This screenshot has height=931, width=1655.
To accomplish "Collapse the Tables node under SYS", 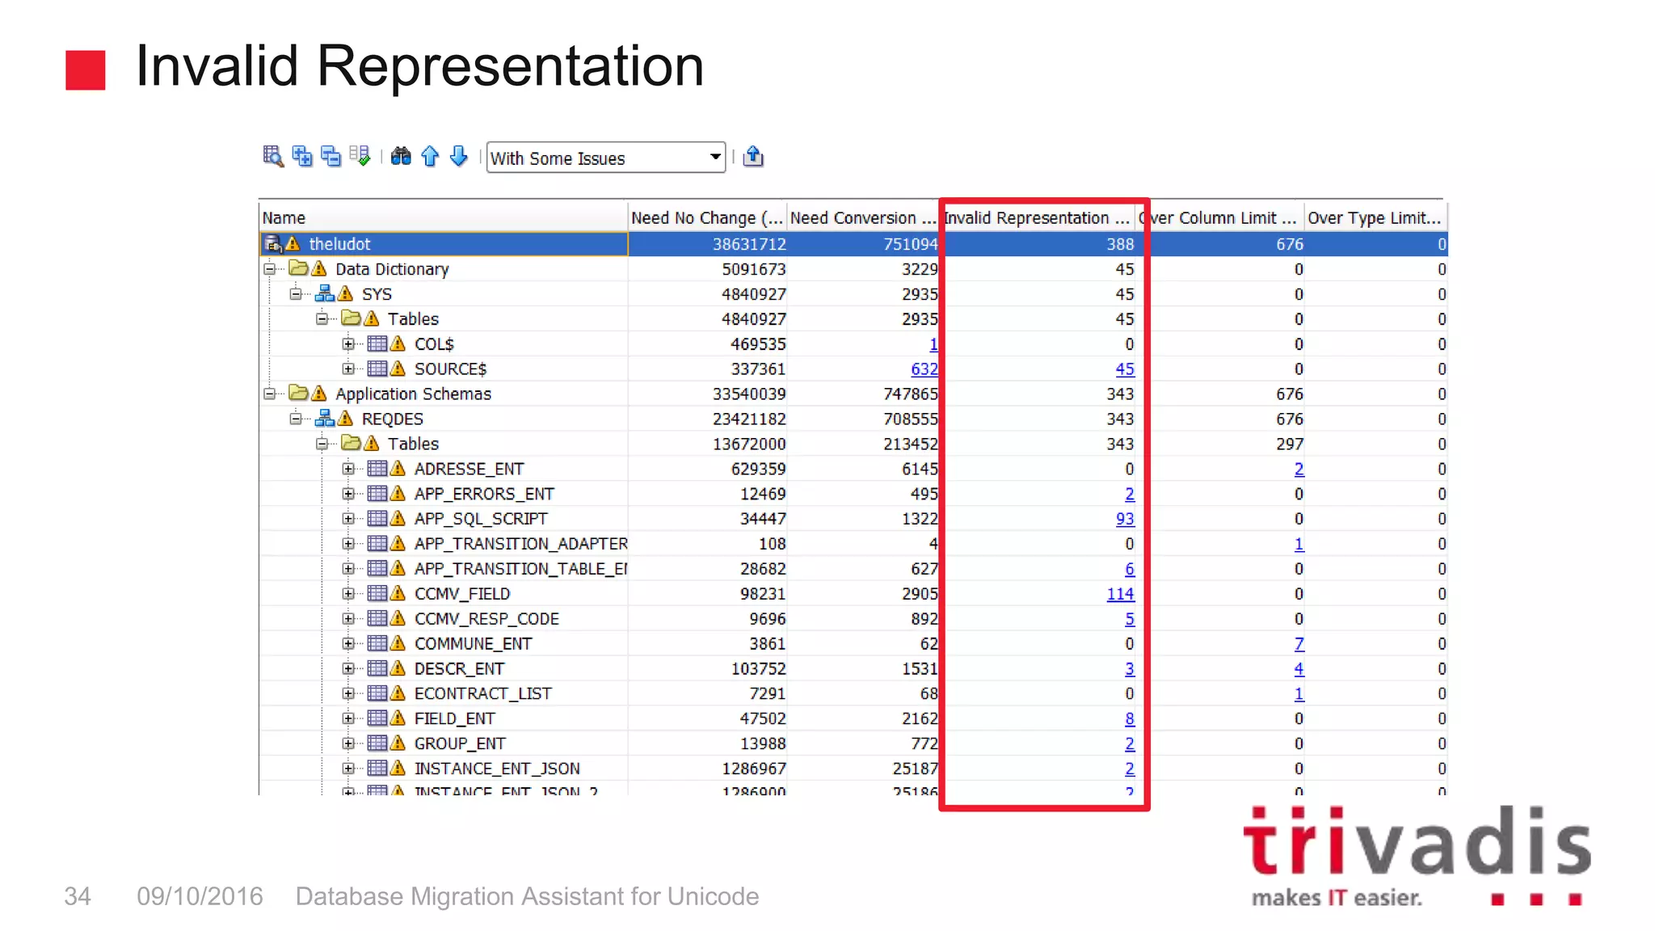I will pos(322,318).
